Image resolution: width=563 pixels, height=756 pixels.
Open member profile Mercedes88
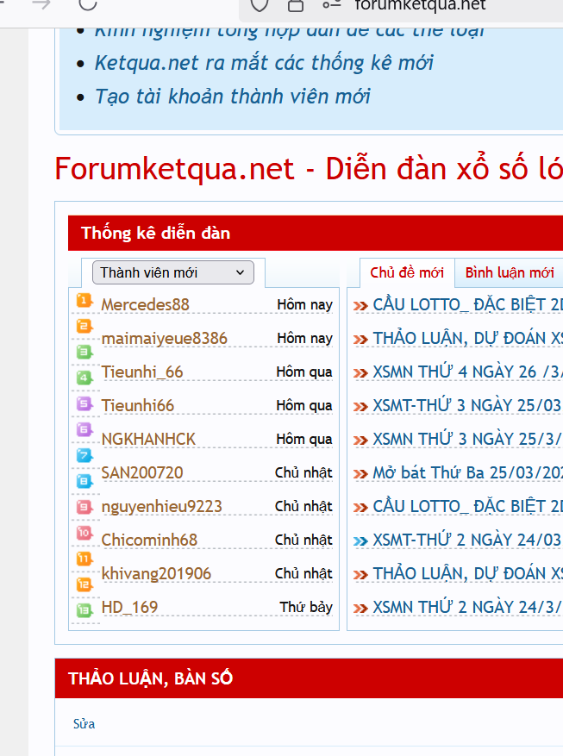click(x=145, y=304)
